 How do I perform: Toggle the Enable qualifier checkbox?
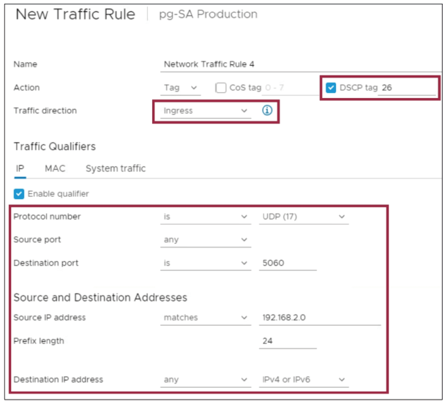coord(19,194)
